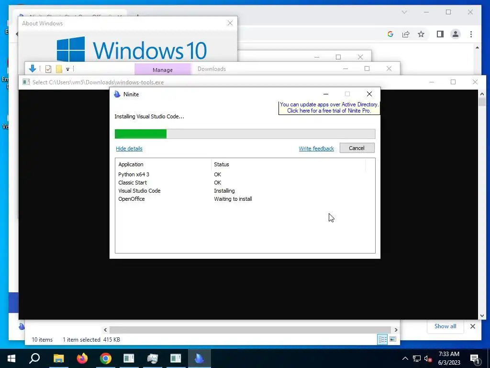Click Explorer horizontal scrollbar right arrow
This screenshot has width=490, height=368.
point(396,330)
